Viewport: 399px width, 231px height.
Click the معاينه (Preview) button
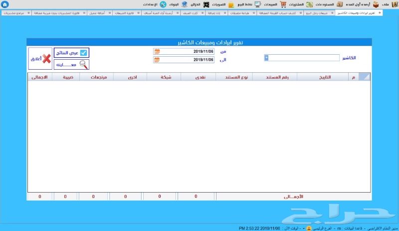[71, 65]
